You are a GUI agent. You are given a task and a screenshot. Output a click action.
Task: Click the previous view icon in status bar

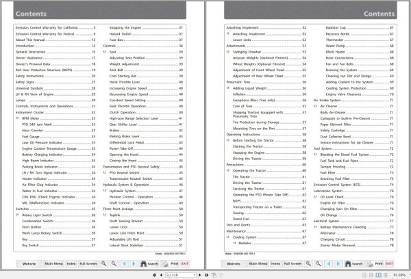tap(214, 275)
